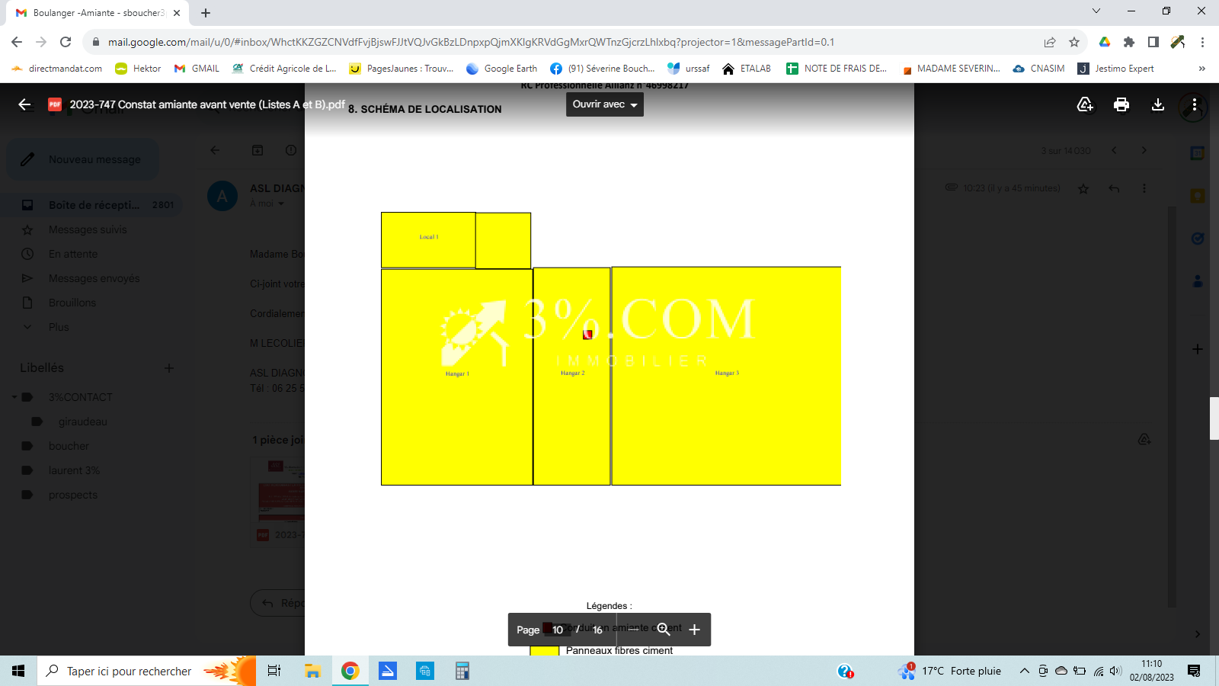Click the magnifier zoom reset icon
Image resolution: width=1219 pixels, height=686 pixels.
coord(664,630)
